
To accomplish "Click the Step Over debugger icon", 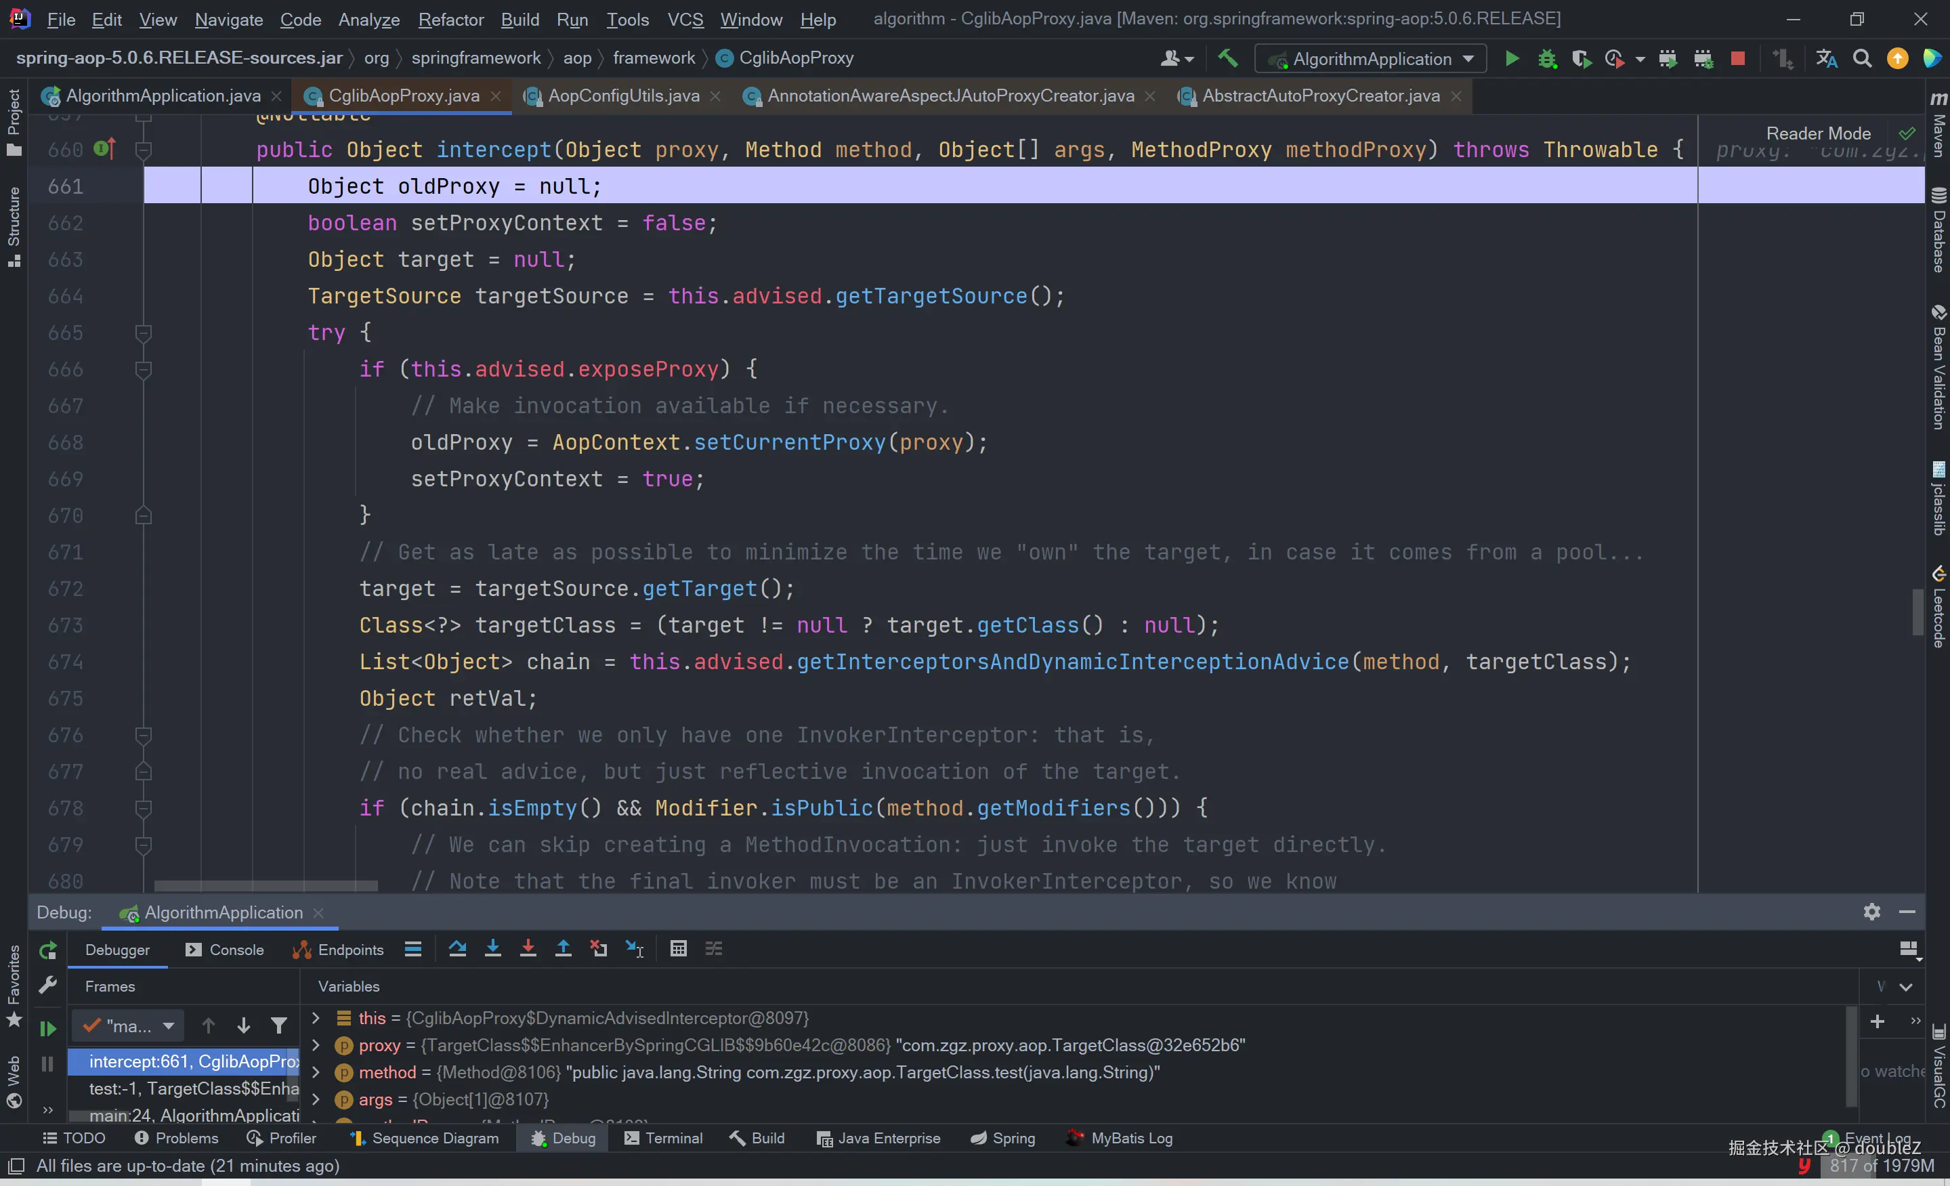I will coord(457,949).
